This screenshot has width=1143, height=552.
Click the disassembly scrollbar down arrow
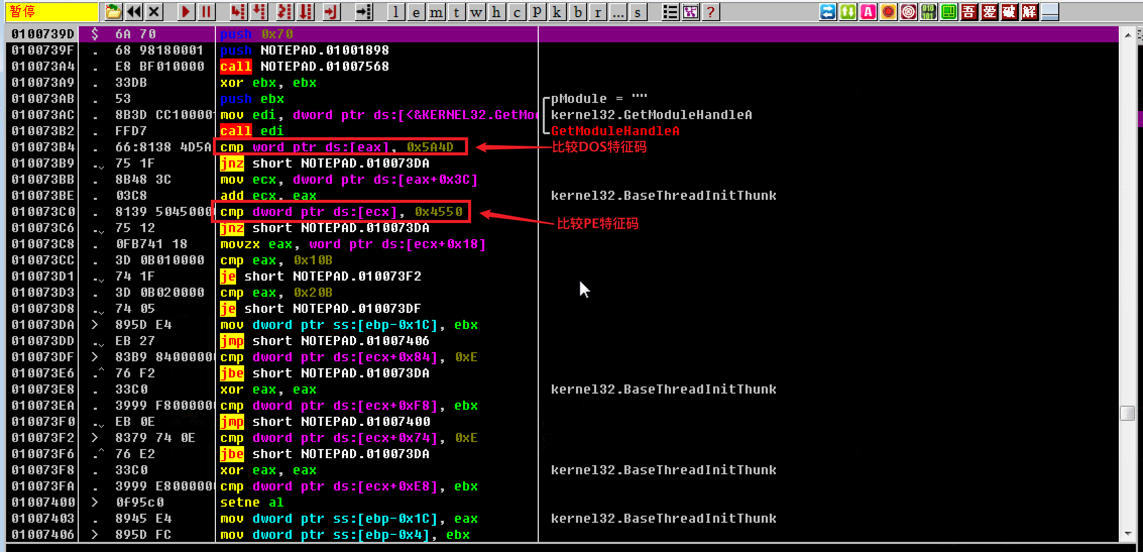[x=1128, y=534]
